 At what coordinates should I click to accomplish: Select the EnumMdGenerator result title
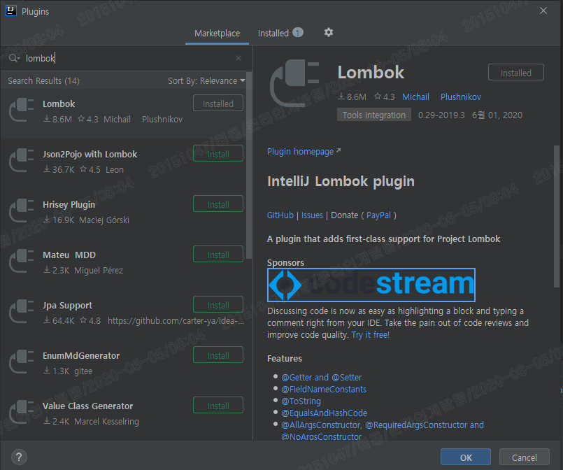click(81, 356)
